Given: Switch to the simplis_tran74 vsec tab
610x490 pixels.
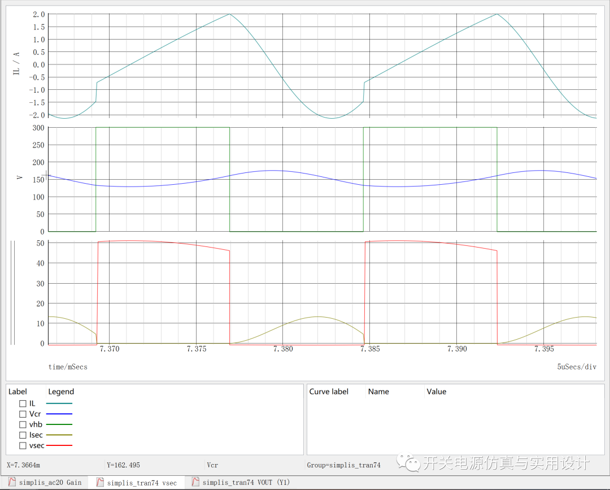Looking at the screenshot, I should (x=137, y=483).
